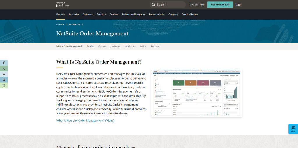Viewport: 298px width, 148px height.
Task: Open the Customers menu
Action: point(88,14)
